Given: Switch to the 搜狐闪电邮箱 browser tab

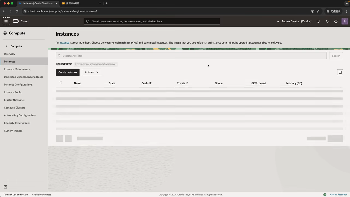Looking at the screenshot, I should pos(81,4).
